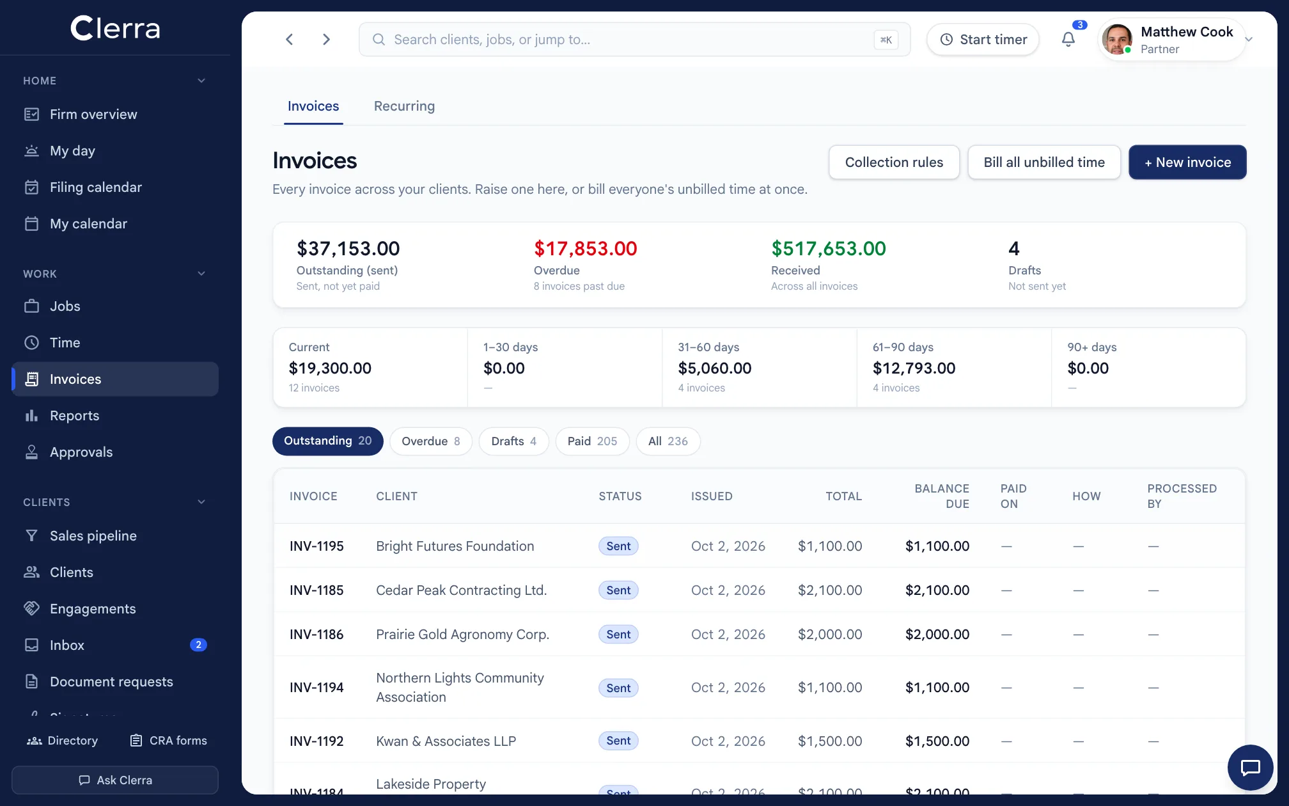Image resolution: width=1289 pixels, height=806 pixels.
Task: Navigate forward with the right arrow
Action: coord(326,40)
